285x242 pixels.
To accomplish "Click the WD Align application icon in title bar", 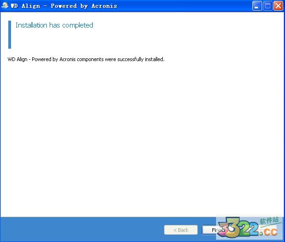I will pyautogui.click(x=5, y=6).
